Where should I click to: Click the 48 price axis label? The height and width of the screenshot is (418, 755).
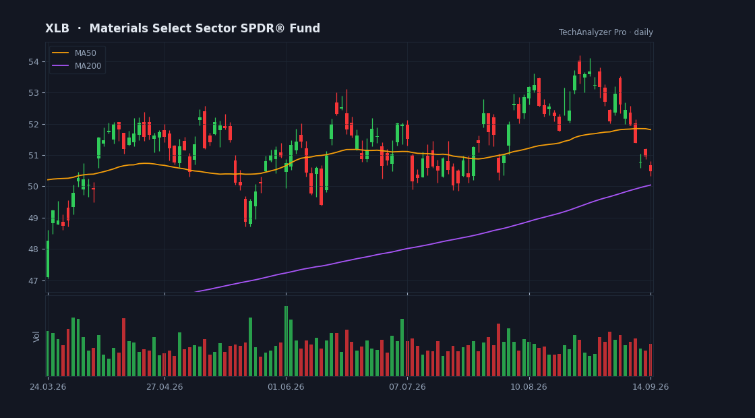34,249
